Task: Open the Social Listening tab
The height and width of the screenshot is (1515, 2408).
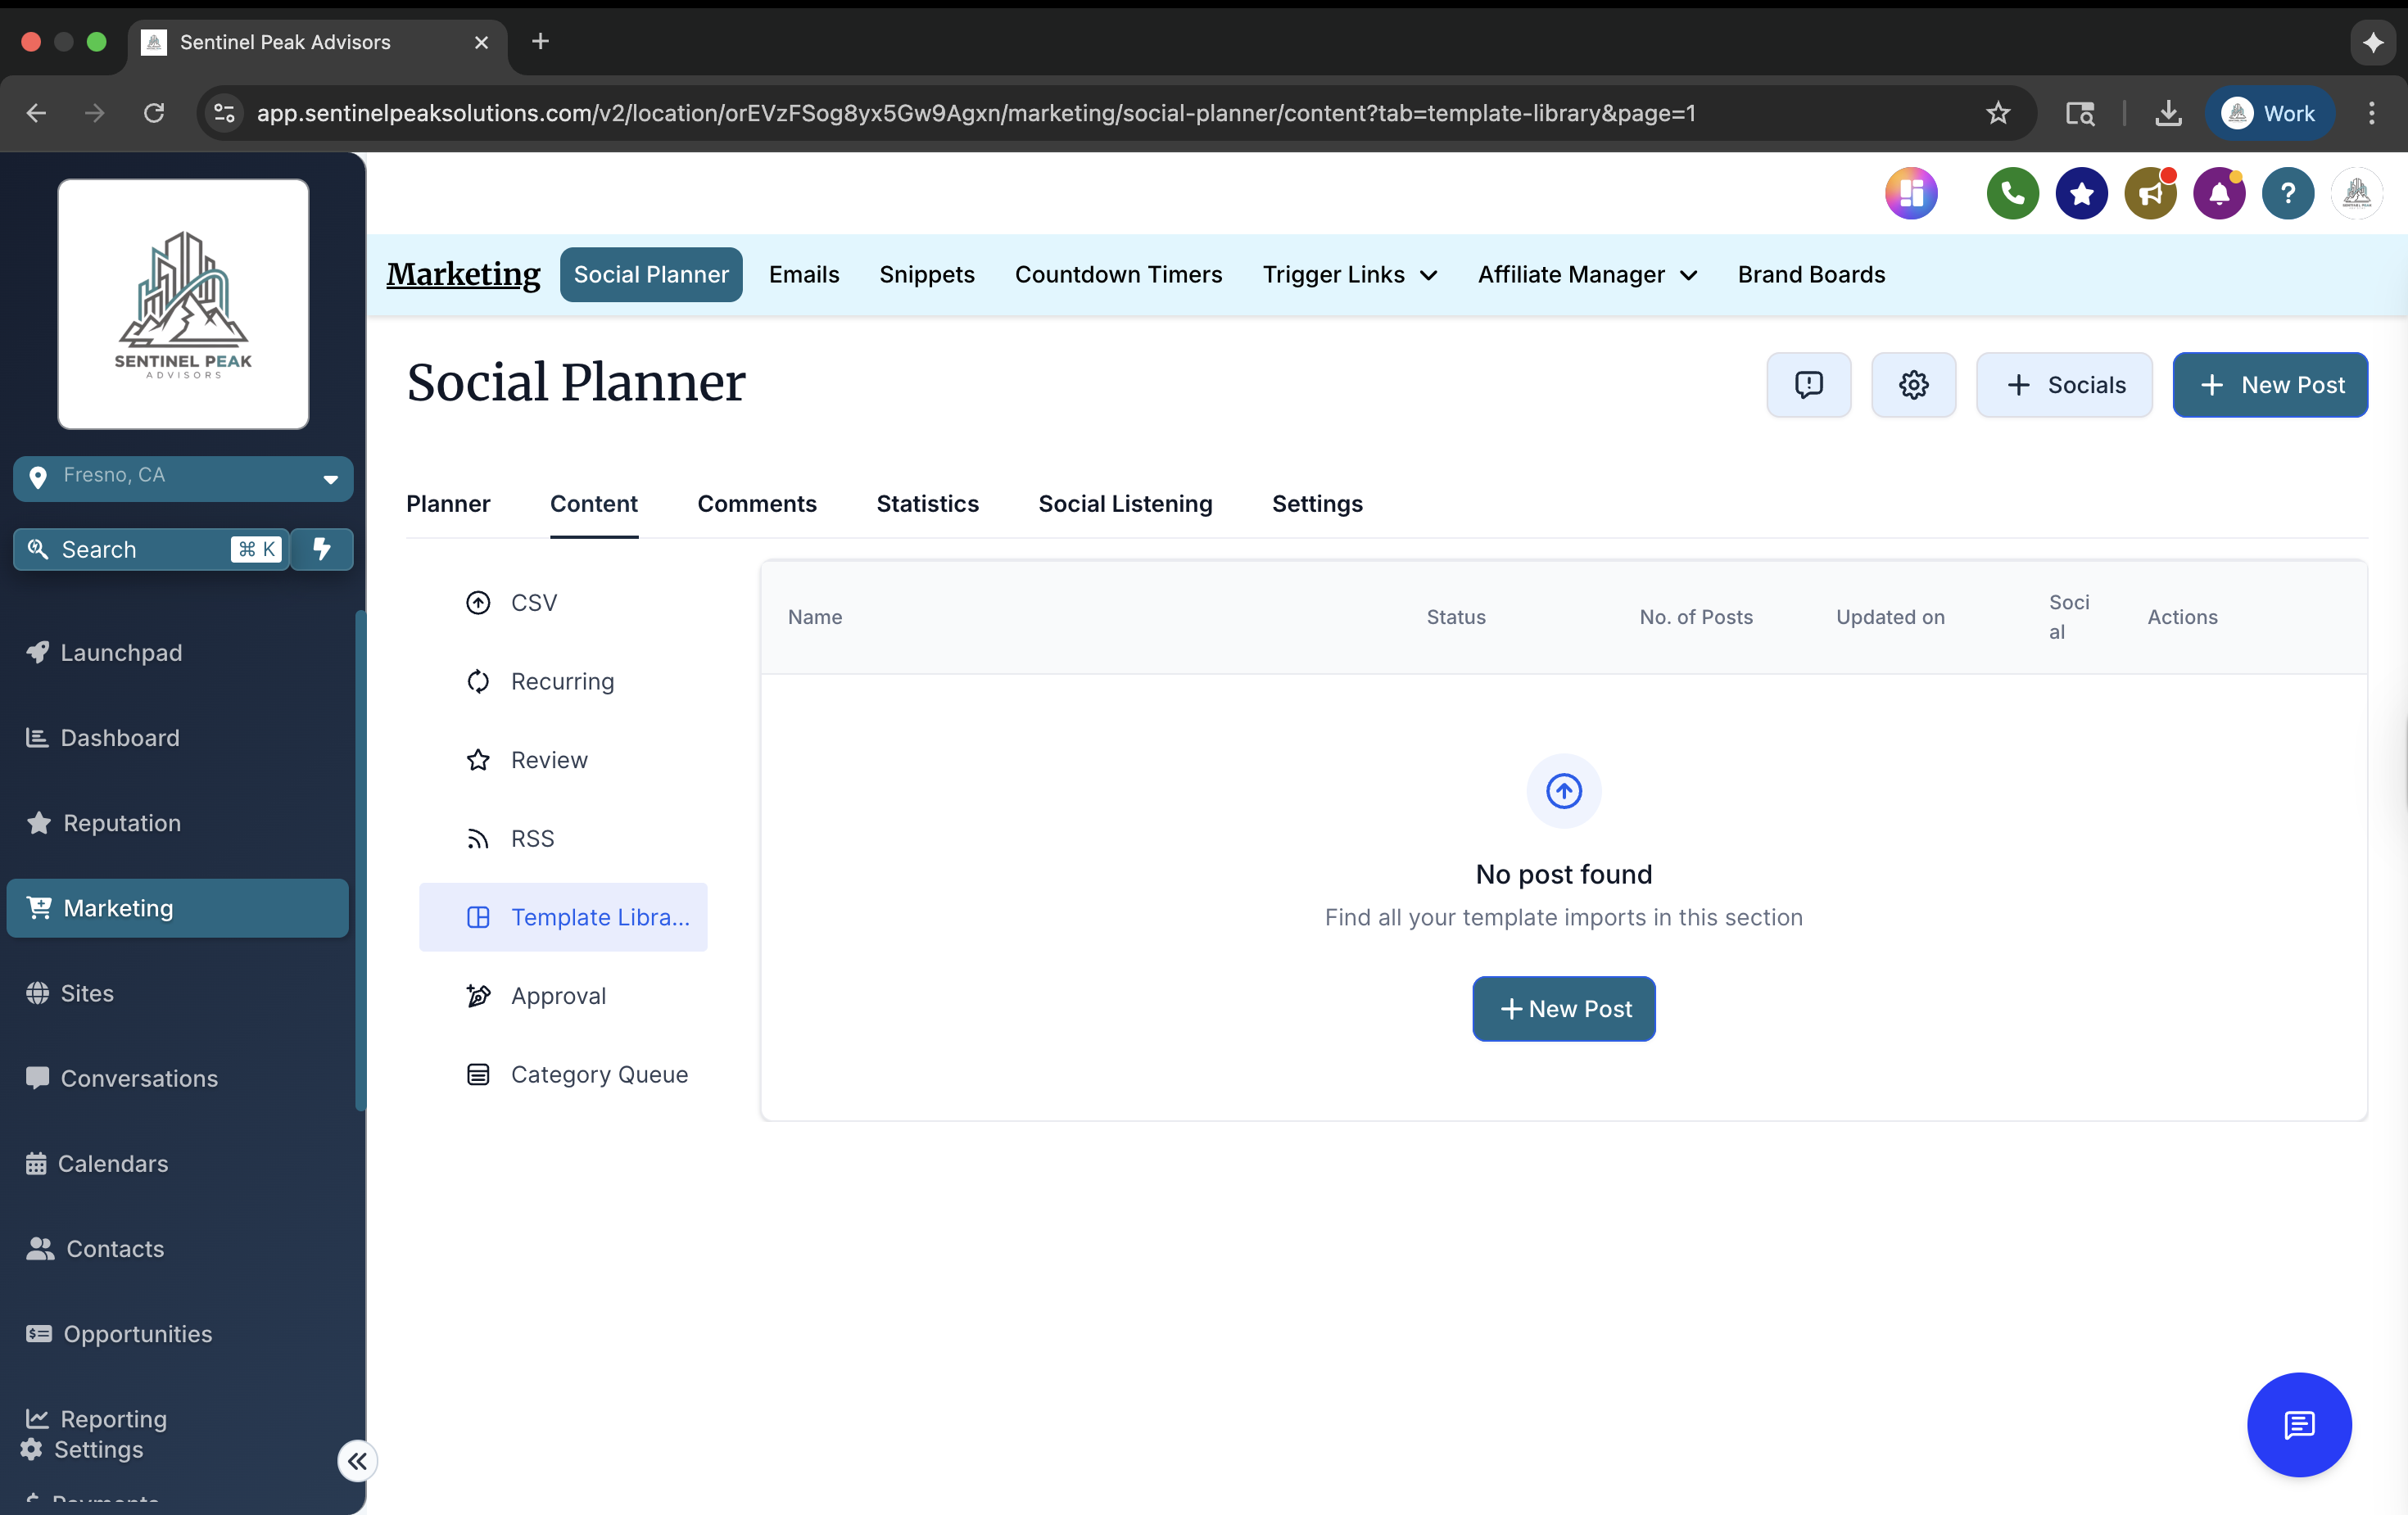Action: [1124, 504]
